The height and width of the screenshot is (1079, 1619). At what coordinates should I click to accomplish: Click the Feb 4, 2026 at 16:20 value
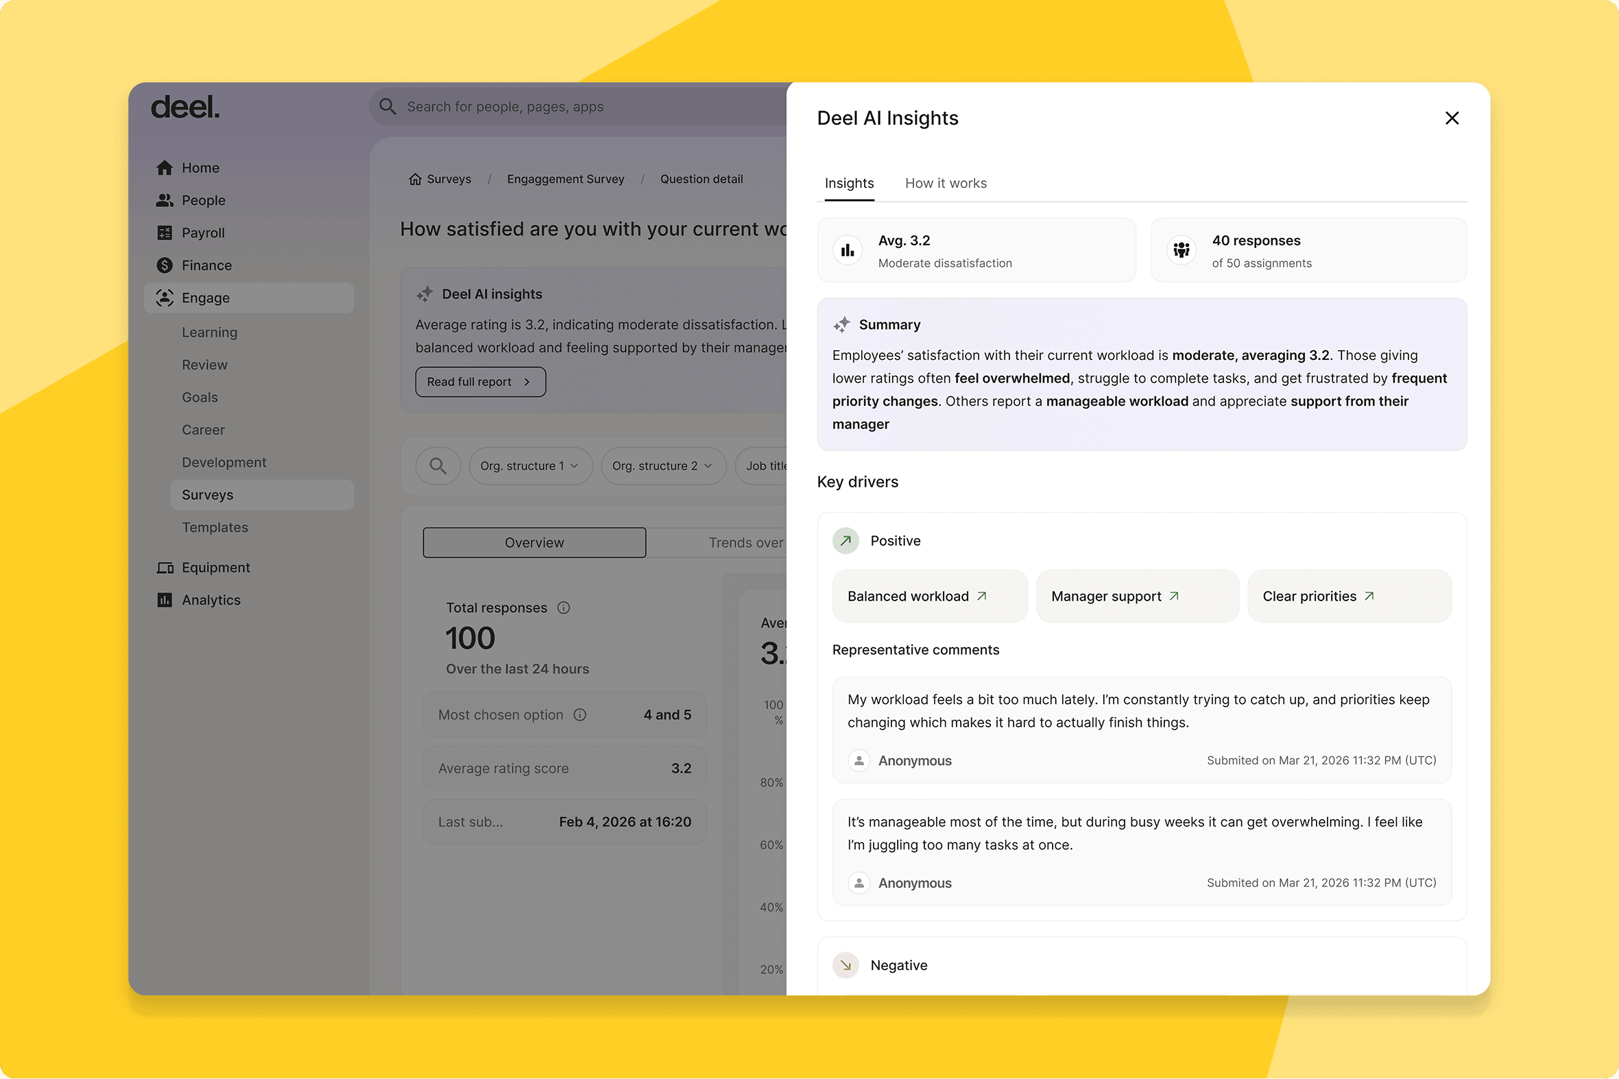[x=625, y=823]
